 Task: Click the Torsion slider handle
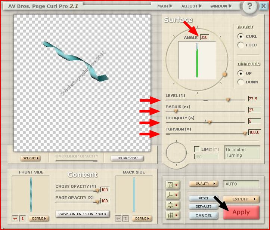point(245,133)
